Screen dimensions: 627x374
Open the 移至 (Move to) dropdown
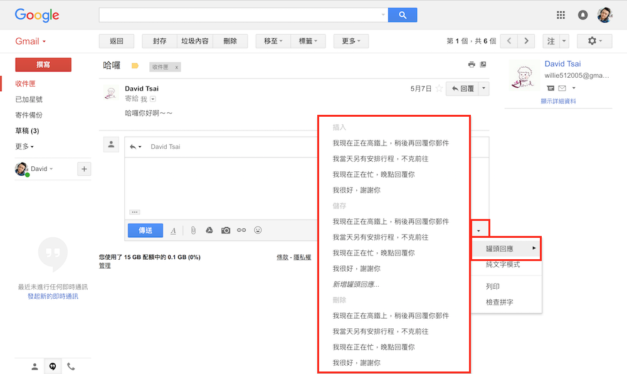tap(273, 41)
